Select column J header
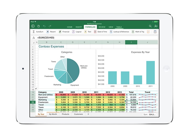Viewport: 191px width, 135px height. click(x=147, y=42)
